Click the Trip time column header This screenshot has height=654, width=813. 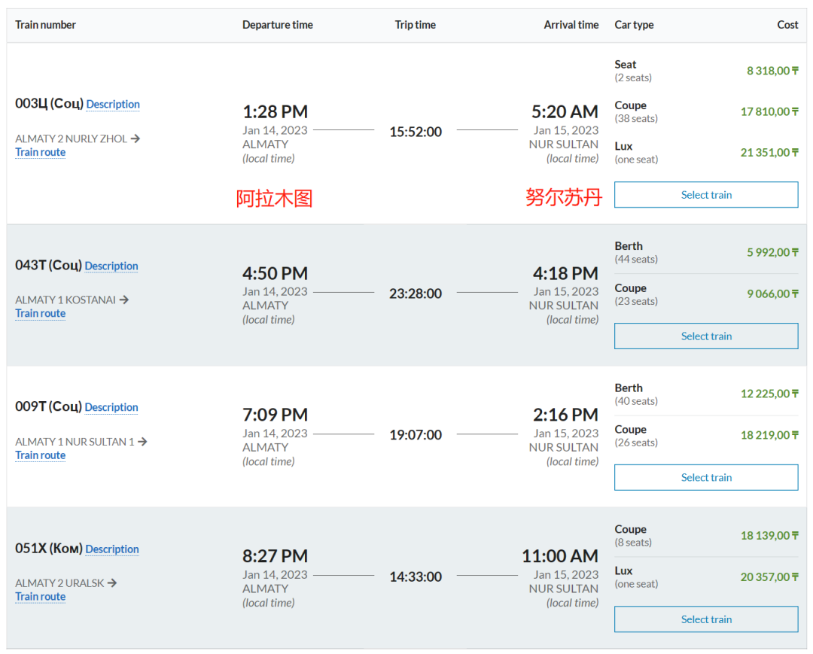[x=415, y=25]
